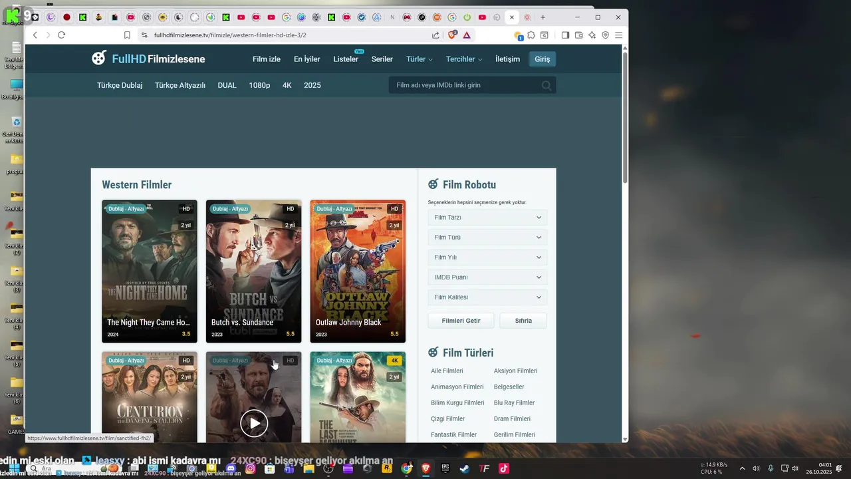The height and width of the screenshot is (479, 851).
Task: Click the Brave Rewards triangle icon
Action: tap(467, 35)
